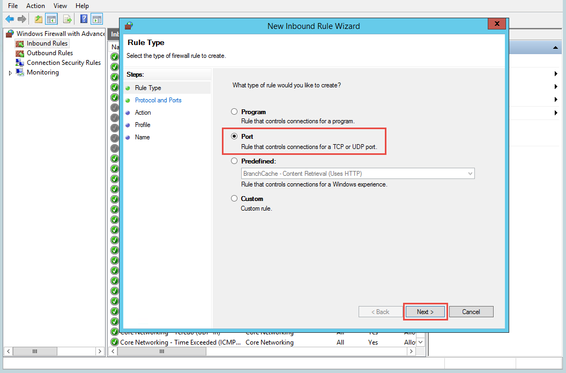This screenshot has width=566, height=373.
Task: Click the Name step in Steps list
Action: pyautogui.click(x=142, y=137)
